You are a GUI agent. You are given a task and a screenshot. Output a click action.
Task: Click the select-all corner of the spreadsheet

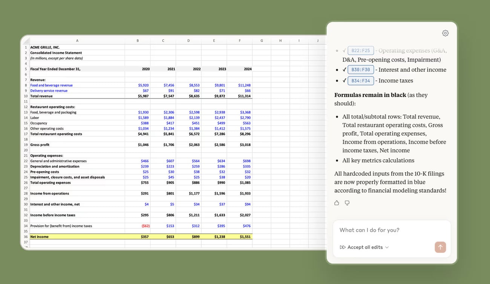pyautogui.click(x=26, y=41)
